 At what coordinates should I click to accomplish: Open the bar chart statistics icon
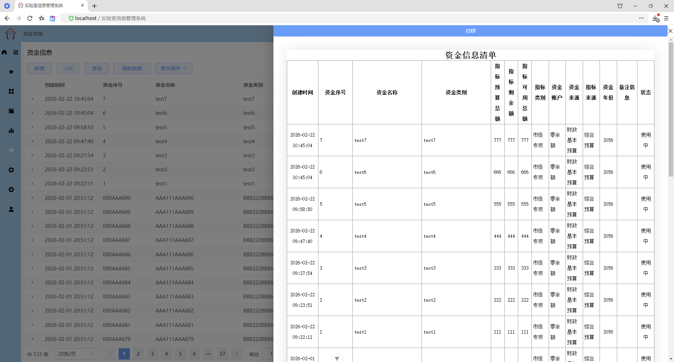pos(11,131)
